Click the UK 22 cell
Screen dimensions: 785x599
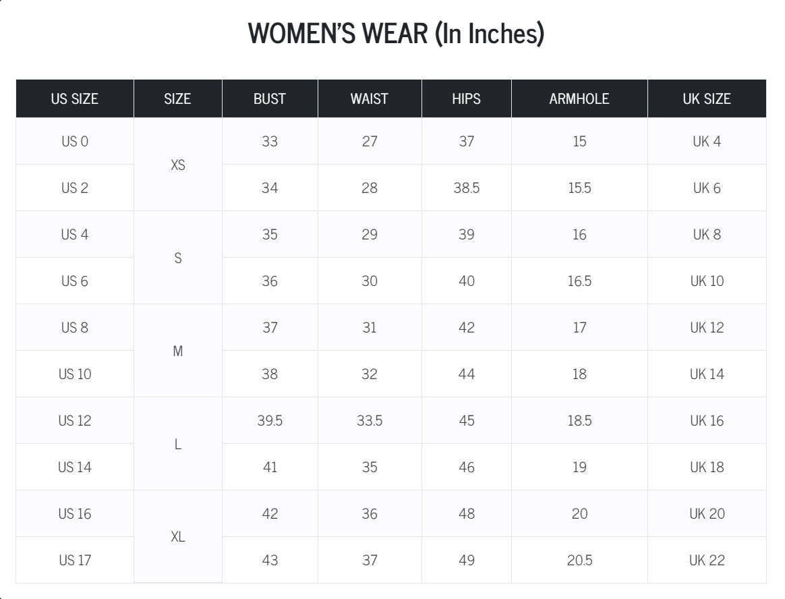tap(707, 560)
